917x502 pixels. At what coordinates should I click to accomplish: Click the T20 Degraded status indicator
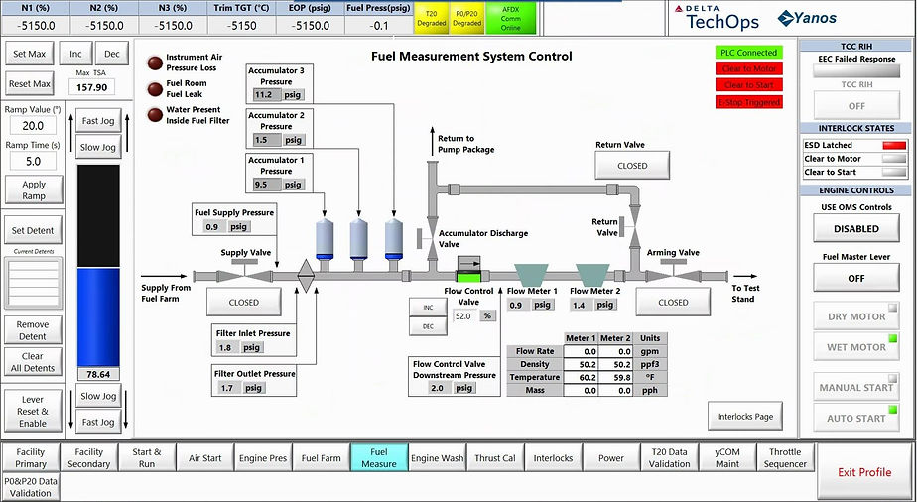point(431,18)
